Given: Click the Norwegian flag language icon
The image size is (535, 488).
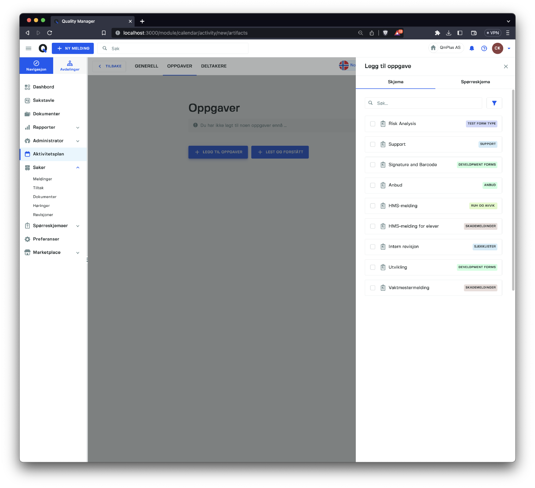Looking at the screenshot, I should point(344,65).
